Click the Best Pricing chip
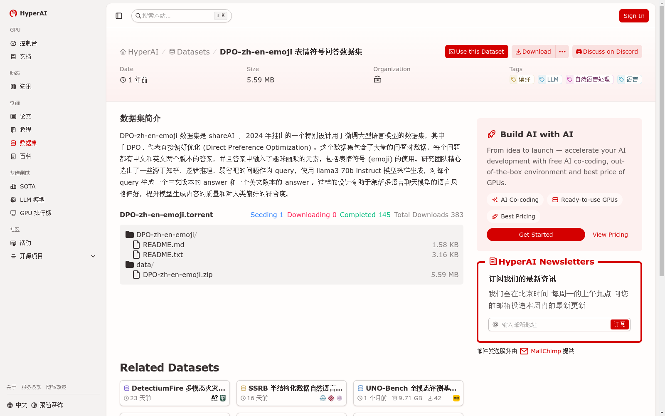The height and width of the screenshot is (416, 665). pyautogui.click(x=513, y=216)
